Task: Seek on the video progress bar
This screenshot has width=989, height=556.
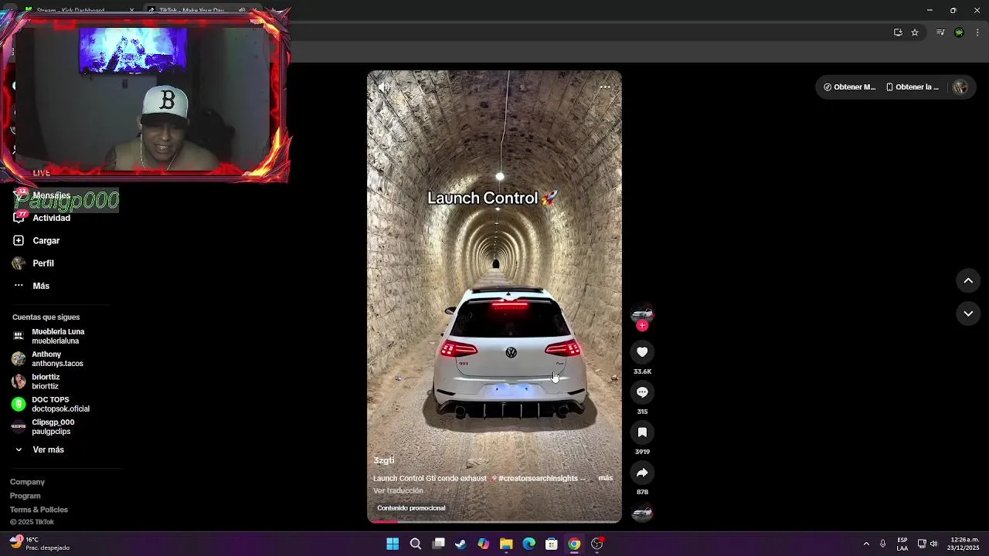Action: (x=494, y=522)
